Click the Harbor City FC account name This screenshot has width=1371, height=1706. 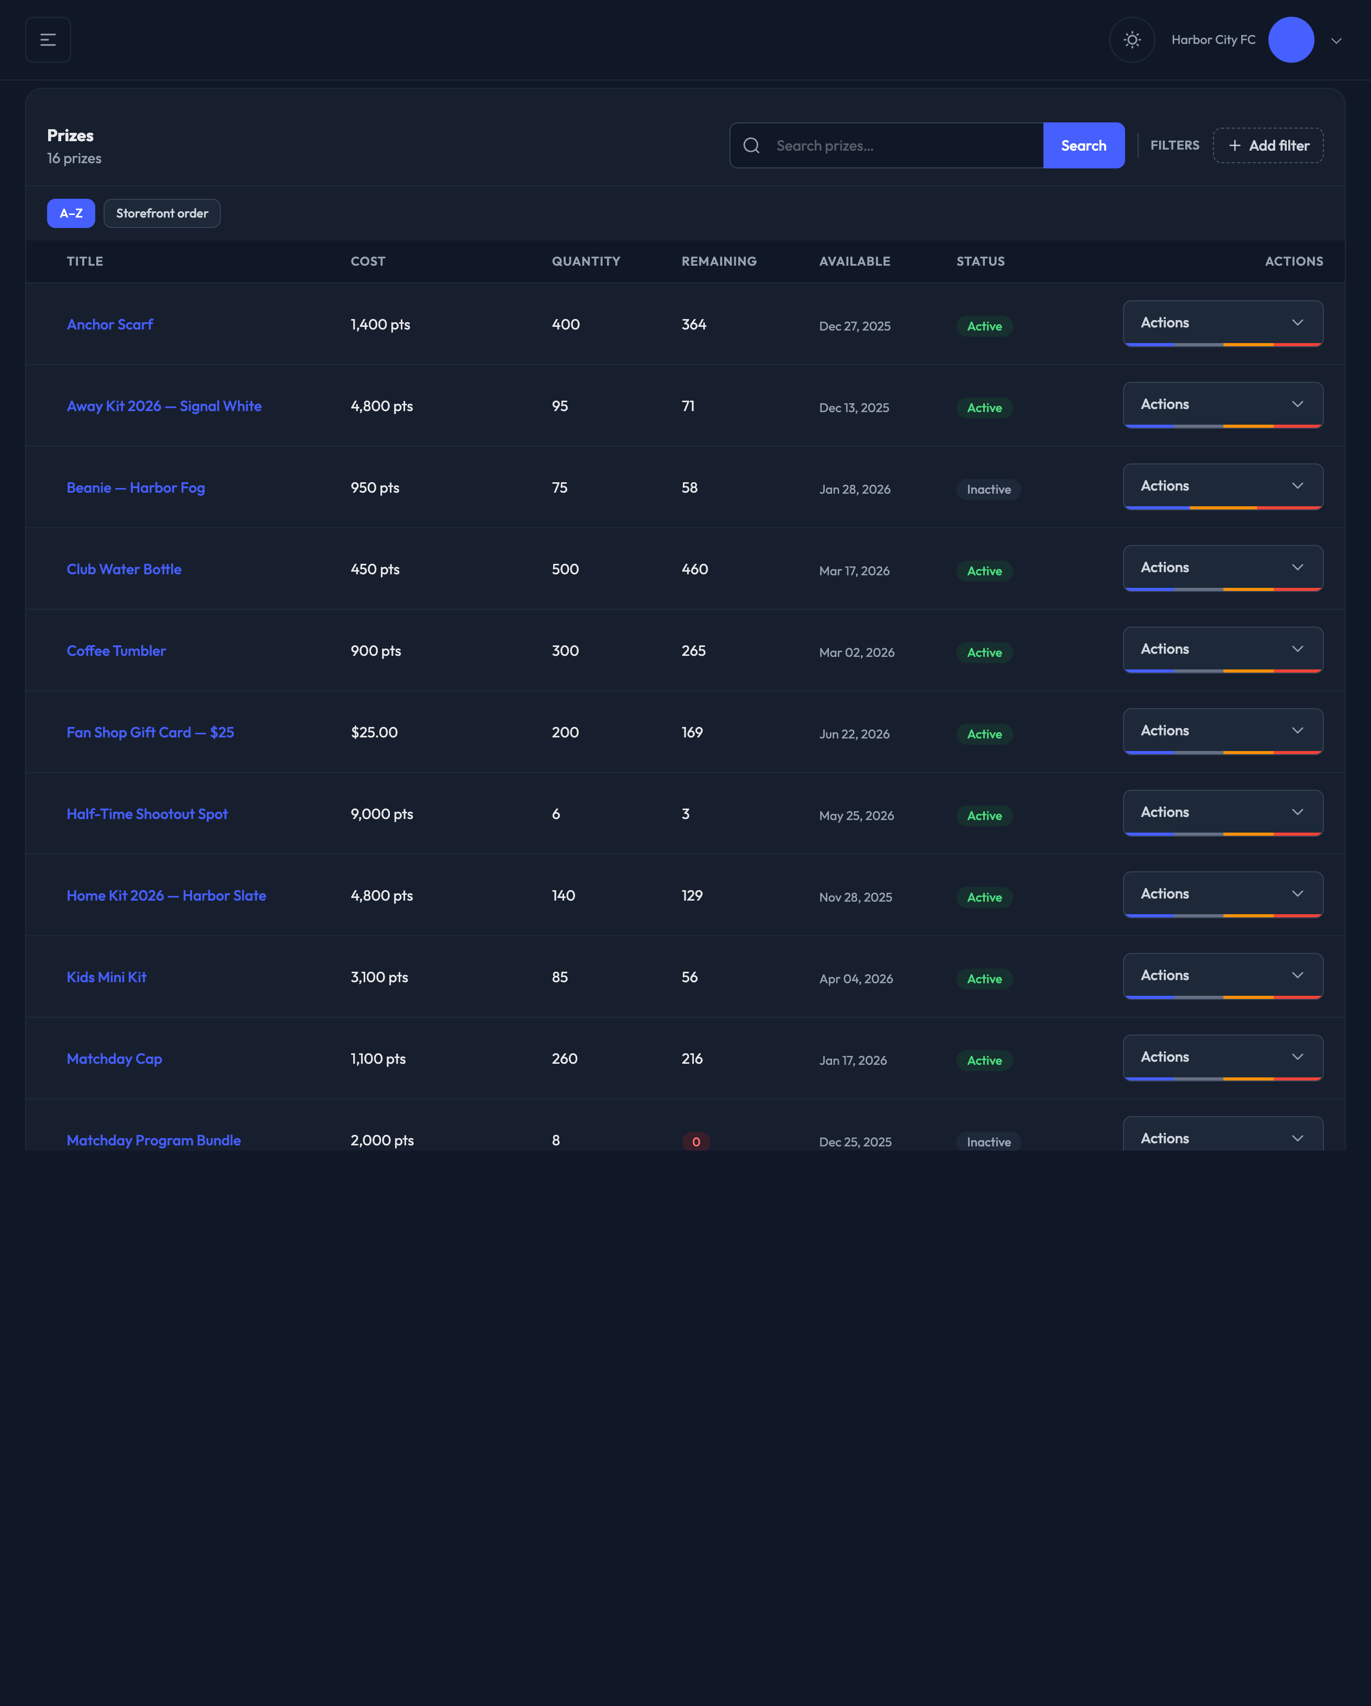coord(1212,40)
